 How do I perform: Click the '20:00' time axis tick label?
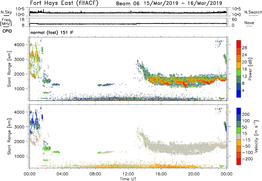pos(194,174)
